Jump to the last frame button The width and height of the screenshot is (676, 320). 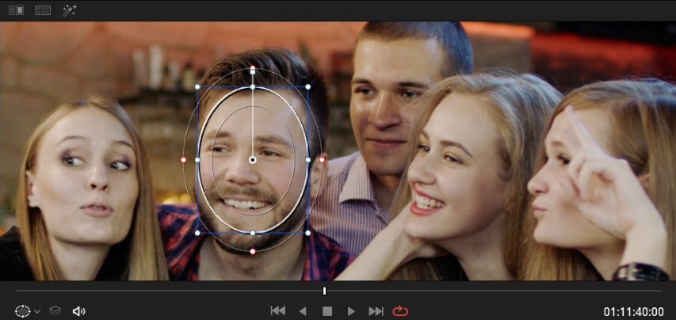[x=376, y=311]
